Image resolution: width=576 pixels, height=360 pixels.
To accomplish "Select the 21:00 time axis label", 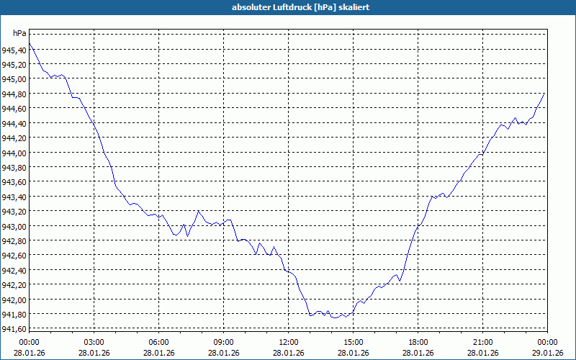I will point(482,343).
